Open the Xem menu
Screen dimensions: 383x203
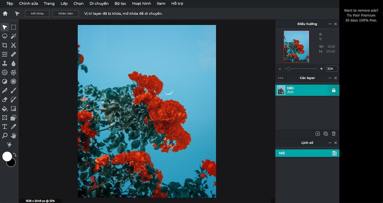point(161,4)
